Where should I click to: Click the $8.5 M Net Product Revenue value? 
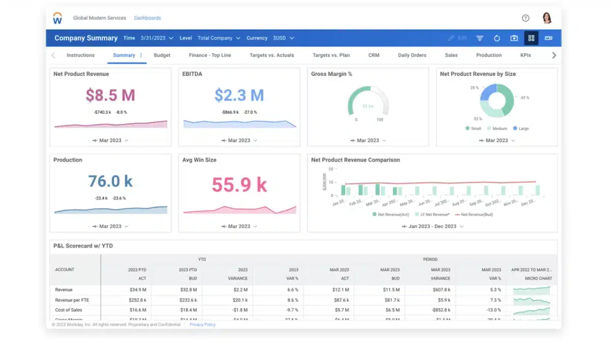(x=110, y=95)
